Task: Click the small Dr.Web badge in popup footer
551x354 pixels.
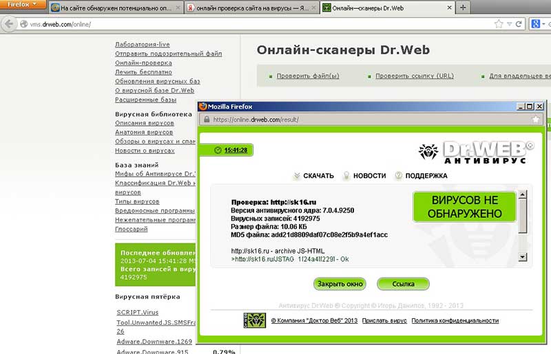Action: click(254, 320)
